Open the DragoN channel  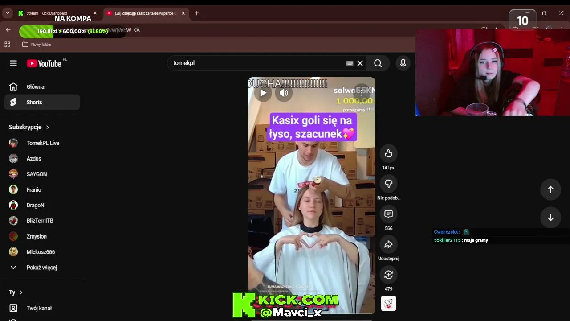42,206
